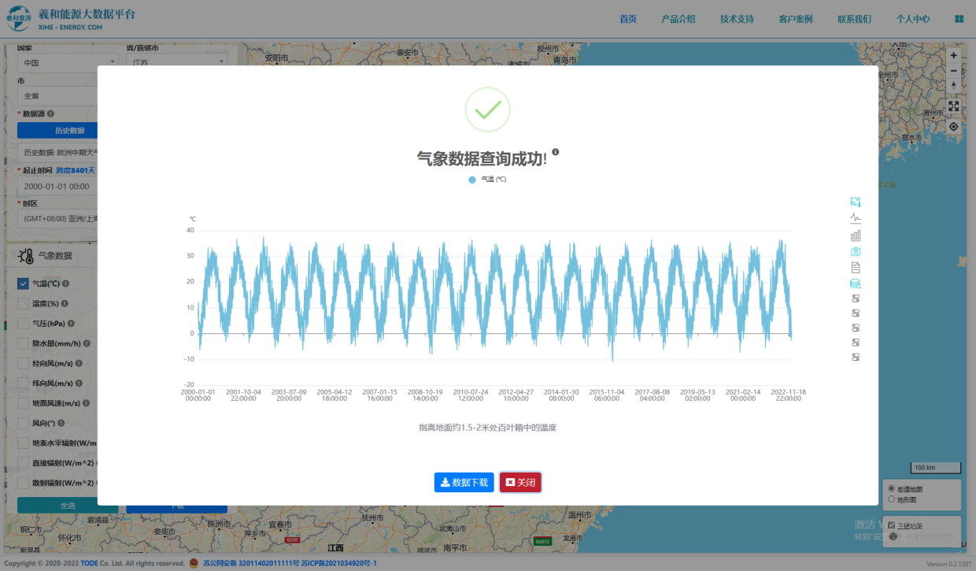This screenshot has width=976, height=571.
Task: Click 跨度8401天 span text
Action: coord(76,170)
